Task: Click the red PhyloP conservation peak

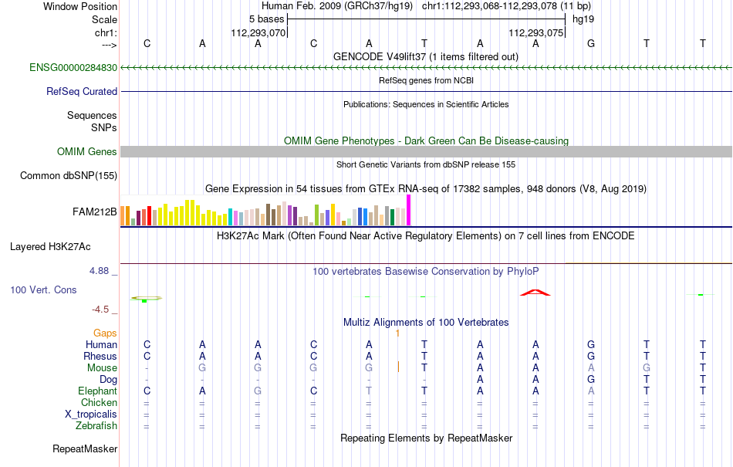Action: pyautogui.click(x=535, y=293)
